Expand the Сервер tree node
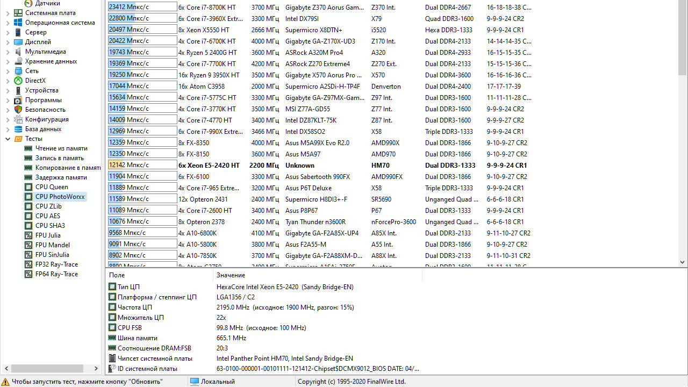This screenshot has height=387, width=688. pyautogui.click(x=8, y=32)
